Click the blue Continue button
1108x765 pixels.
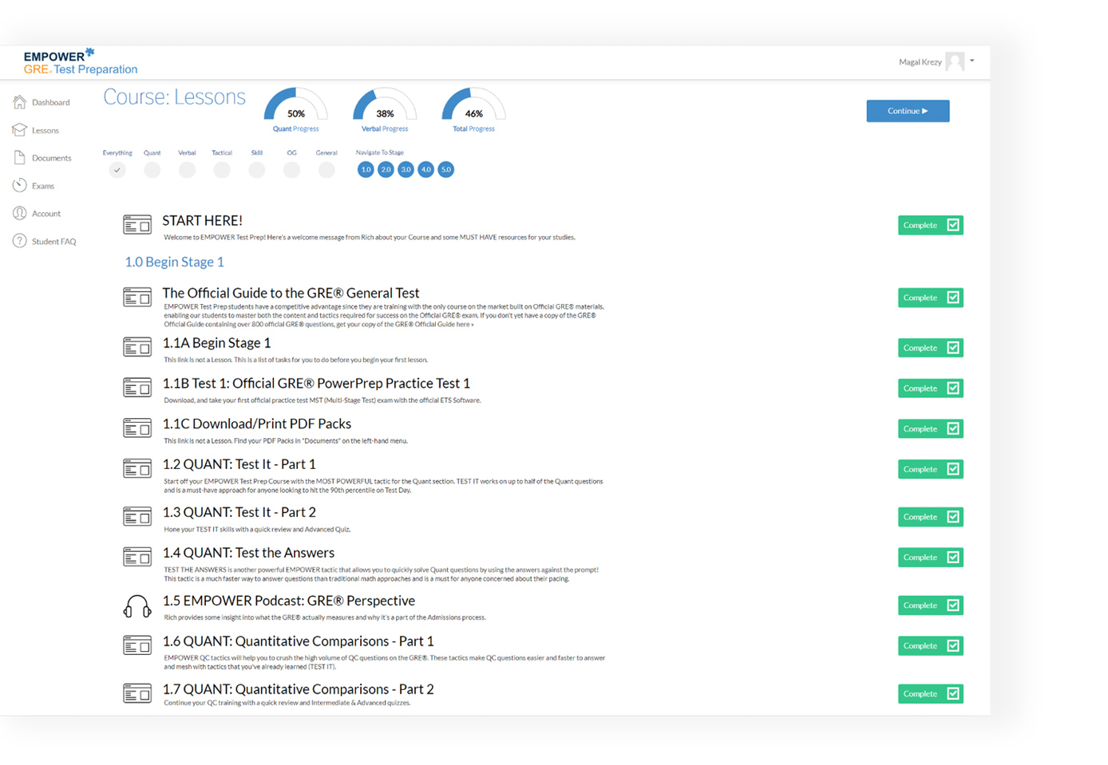[908, 111]
